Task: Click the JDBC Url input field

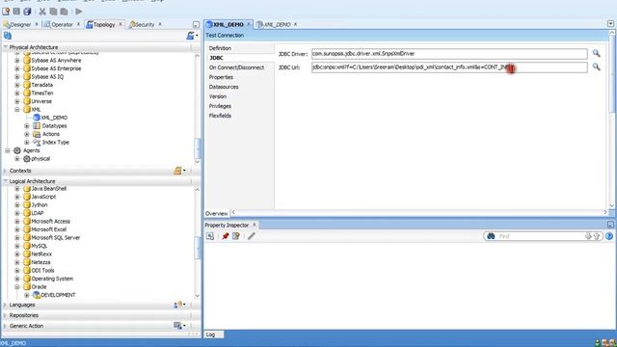Action: [x=449, y=67]
